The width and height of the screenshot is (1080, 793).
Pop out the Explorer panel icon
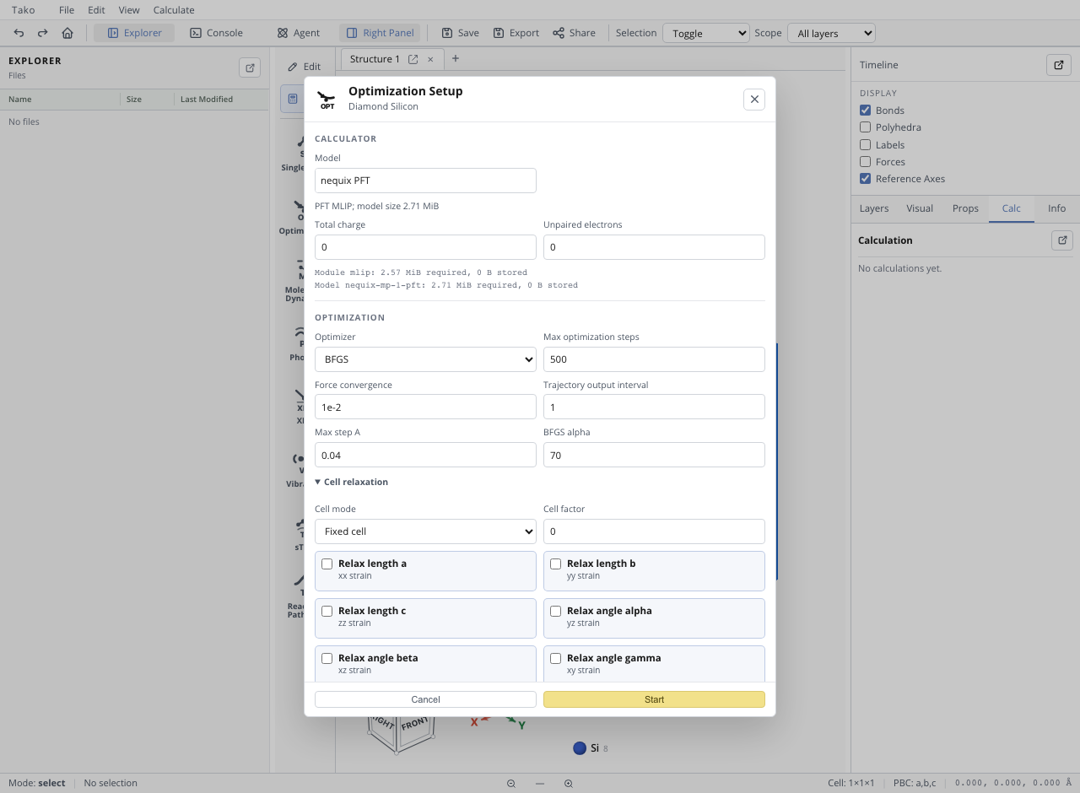click(250, 67)
